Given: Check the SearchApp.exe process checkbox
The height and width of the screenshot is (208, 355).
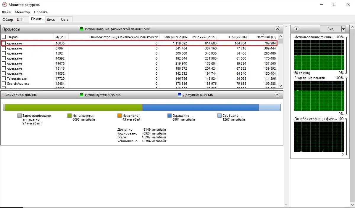Looking at the screenshot, I should pyautogui.click(x=4, y=84).
